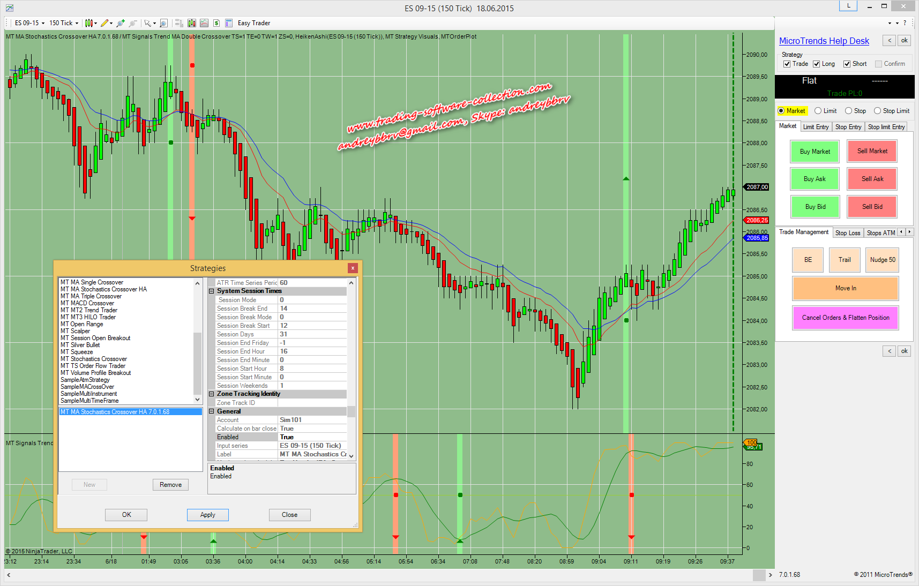Select the pencil drawing tools icon
The image size is (919, 586).
coord(104,23)
